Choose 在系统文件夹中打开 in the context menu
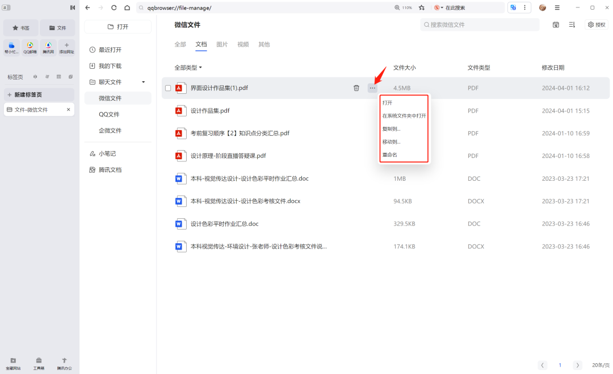Screen dimensions: 613x374 pos(404,116)
